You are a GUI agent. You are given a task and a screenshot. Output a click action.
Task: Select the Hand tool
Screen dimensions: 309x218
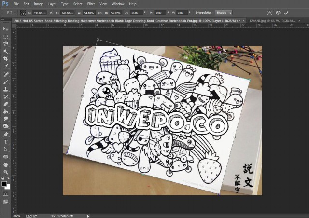click(6, 164)
